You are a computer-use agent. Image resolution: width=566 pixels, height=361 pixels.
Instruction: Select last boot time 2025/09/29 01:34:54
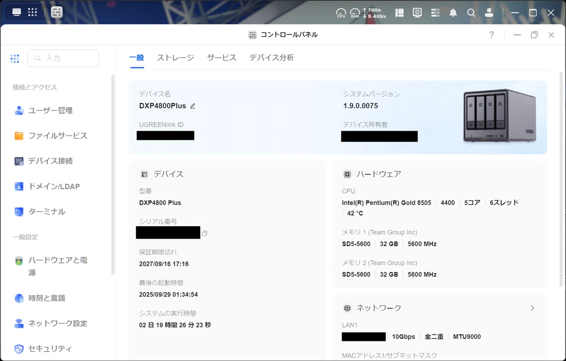pyautogui.click(x=168, y=295)
